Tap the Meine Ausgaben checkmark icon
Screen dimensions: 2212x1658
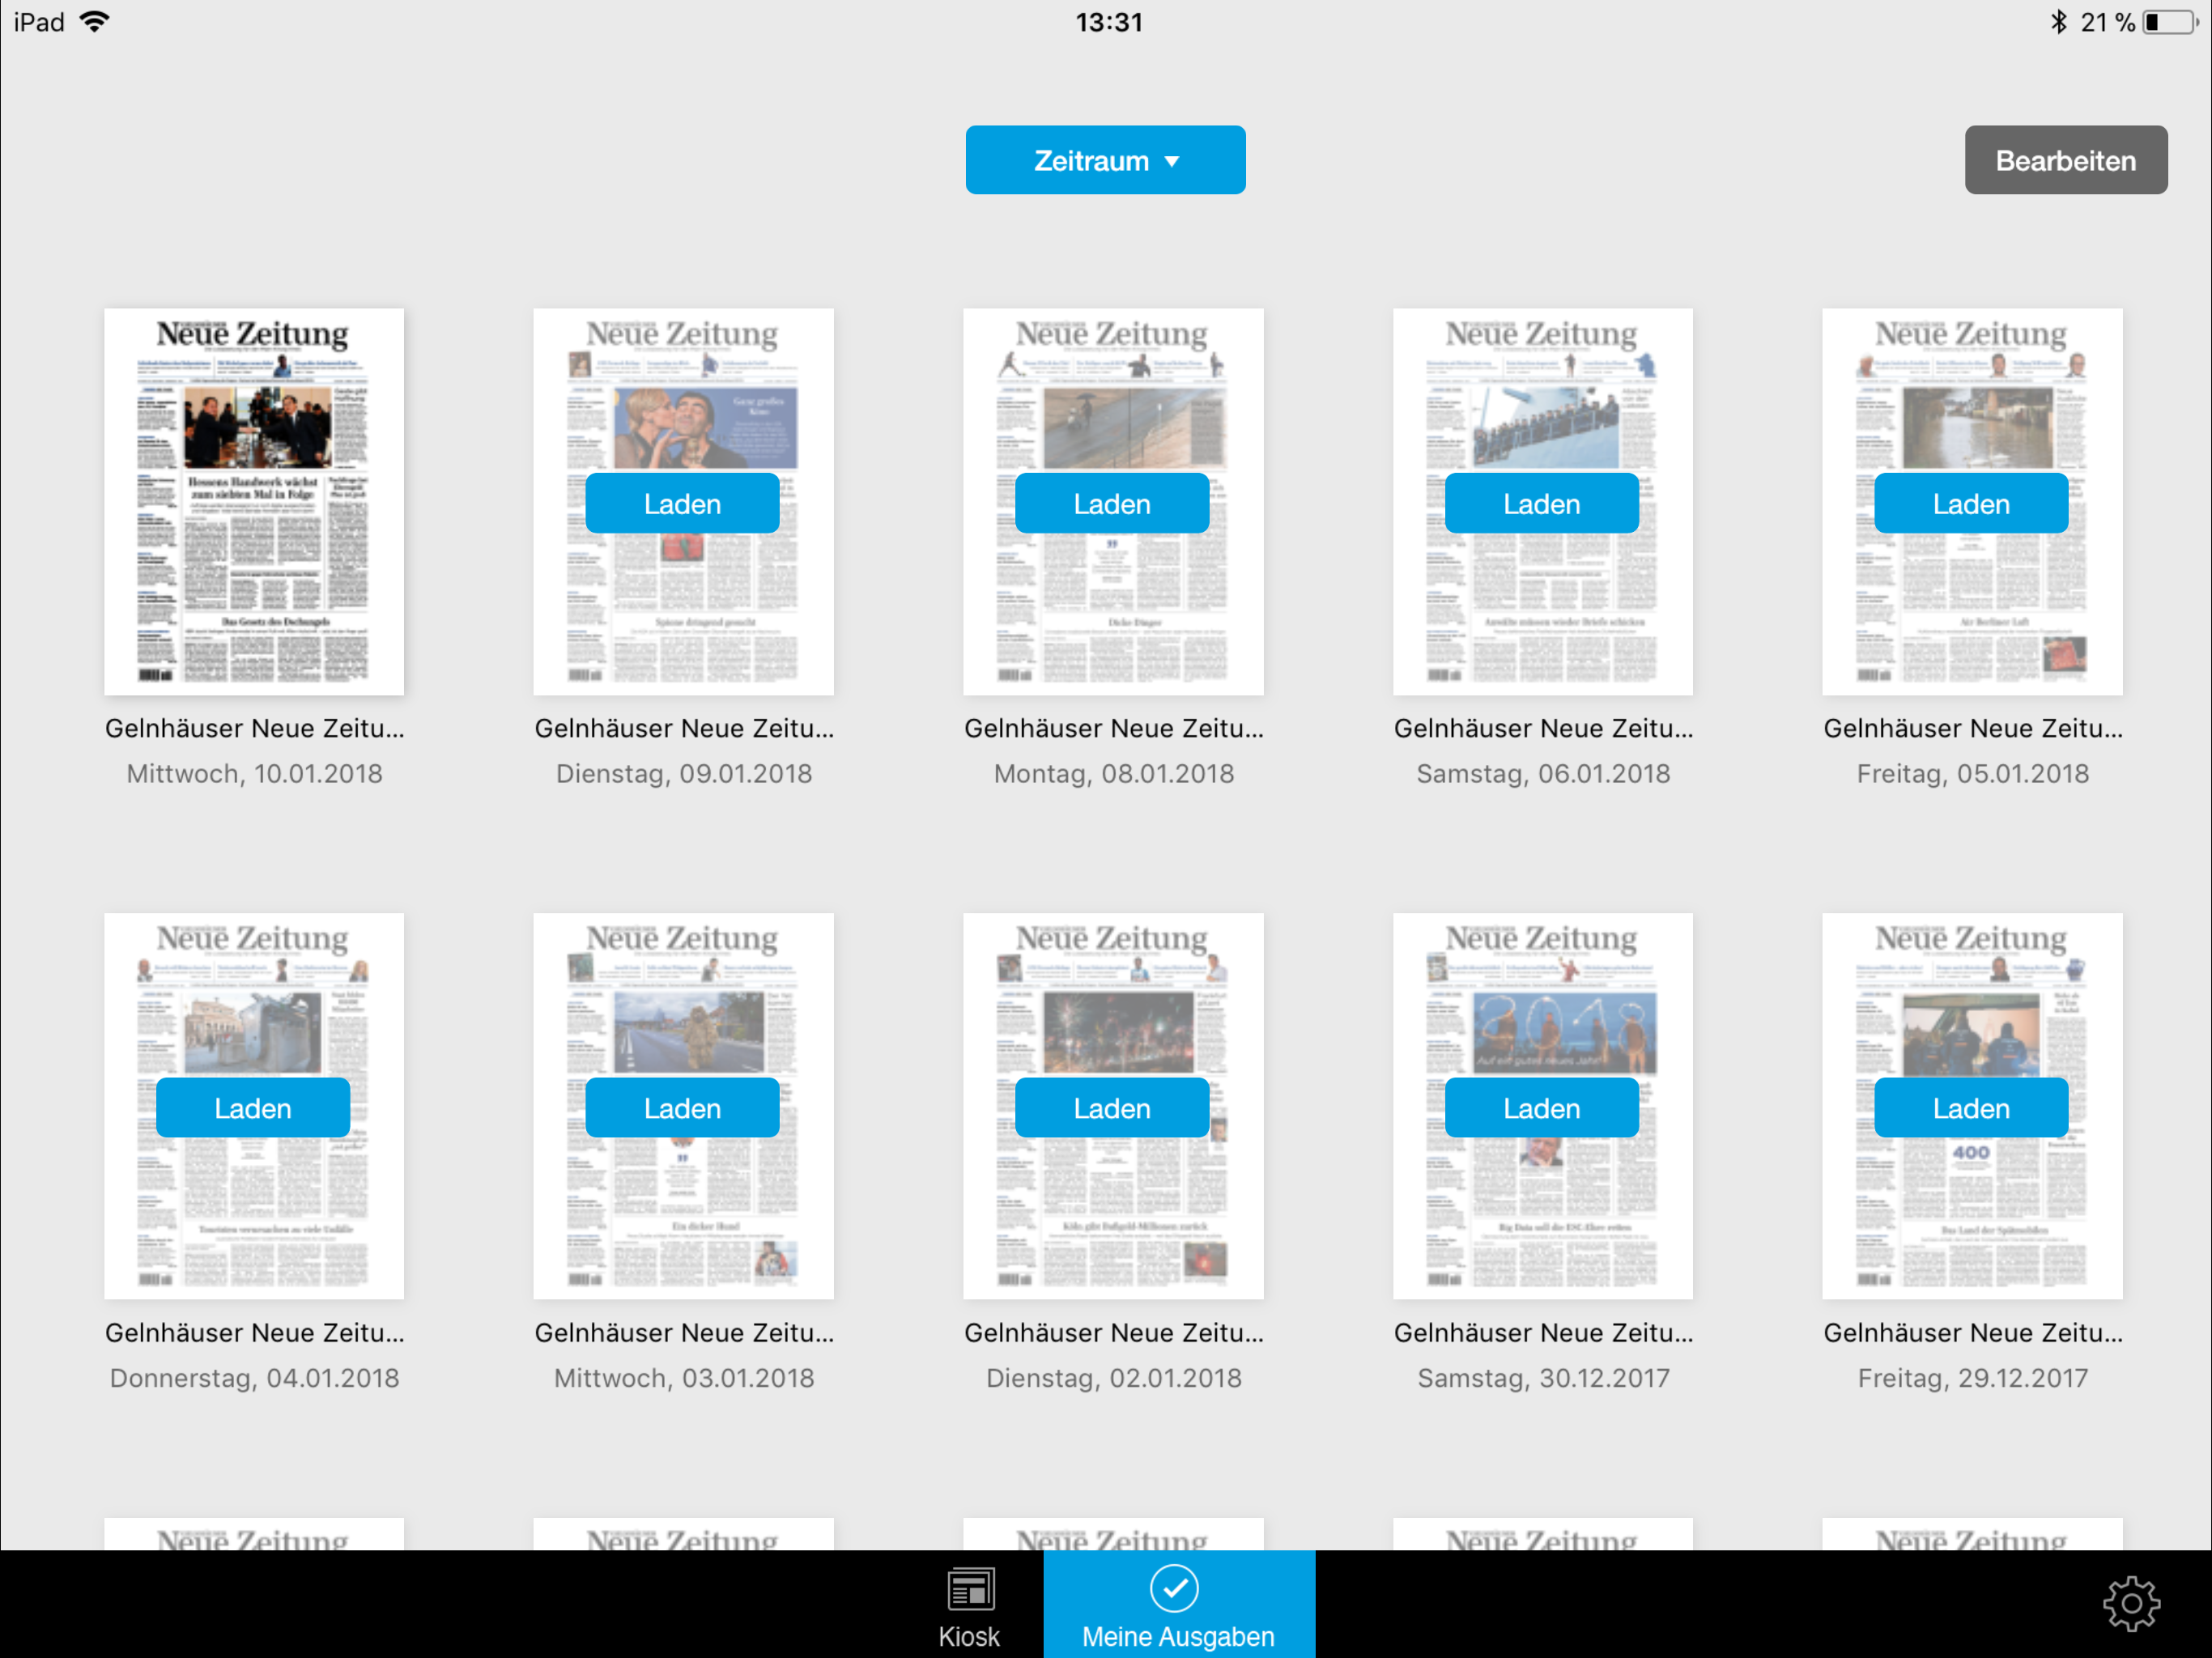pos(1173,1588)
